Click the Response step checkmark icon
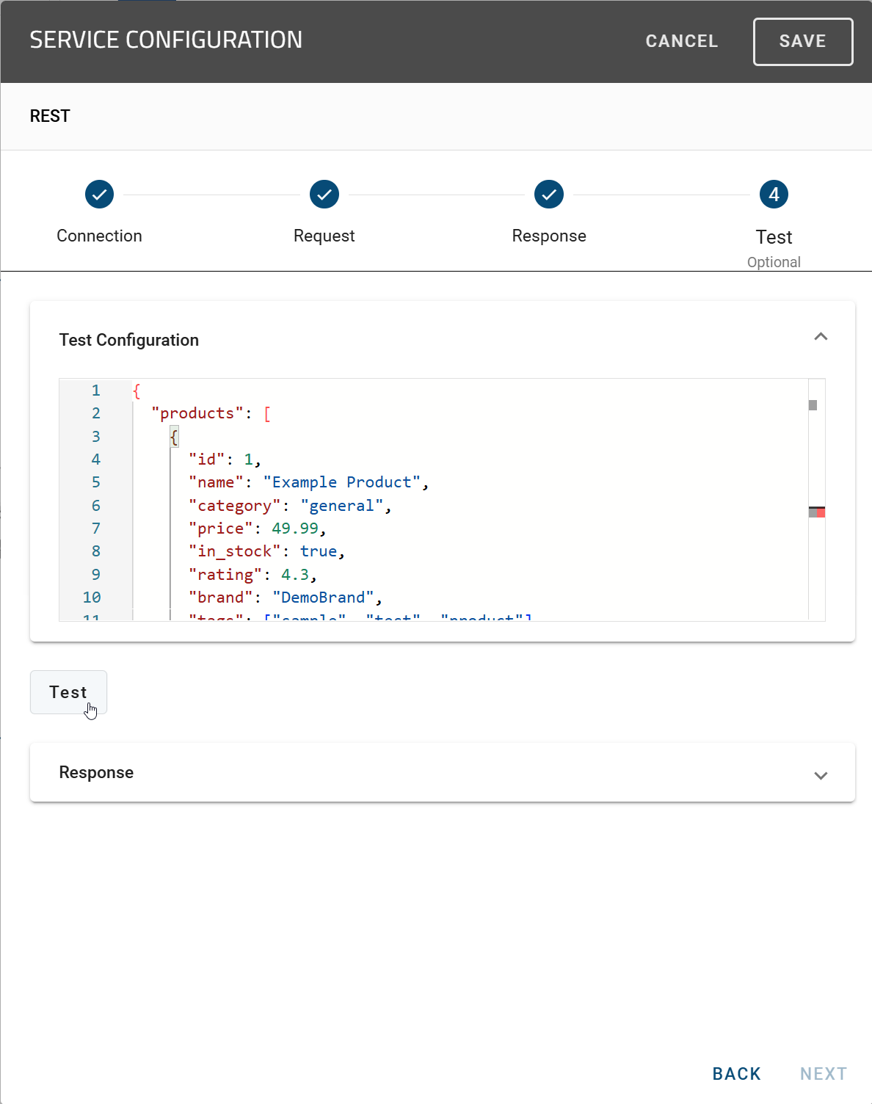The width and height of the screenshot is (872, 1104). tap(548, 194)
